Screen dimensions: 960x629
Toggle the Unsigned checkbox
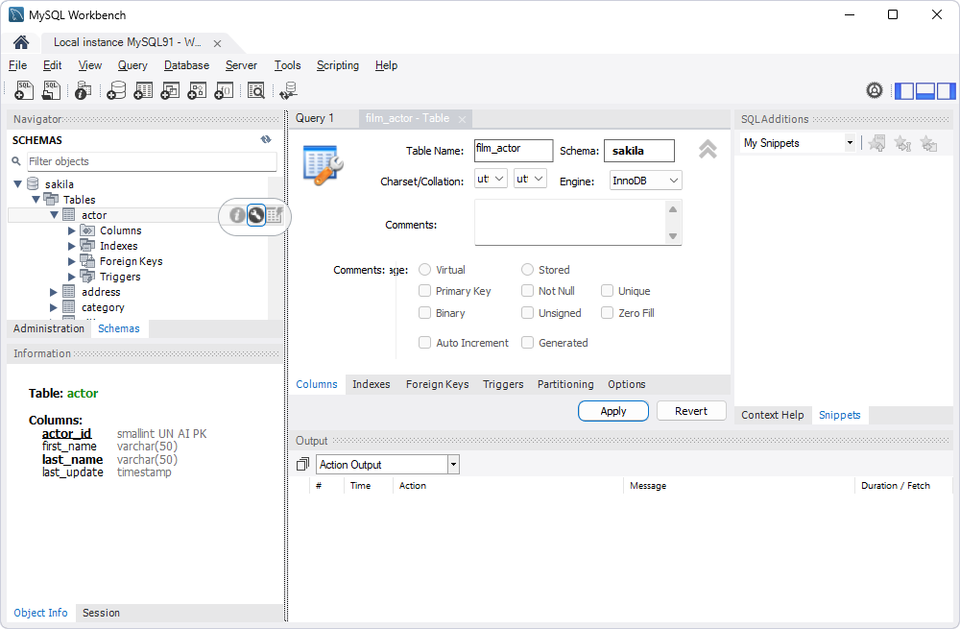pyautogui.click(x=527, y=312)
